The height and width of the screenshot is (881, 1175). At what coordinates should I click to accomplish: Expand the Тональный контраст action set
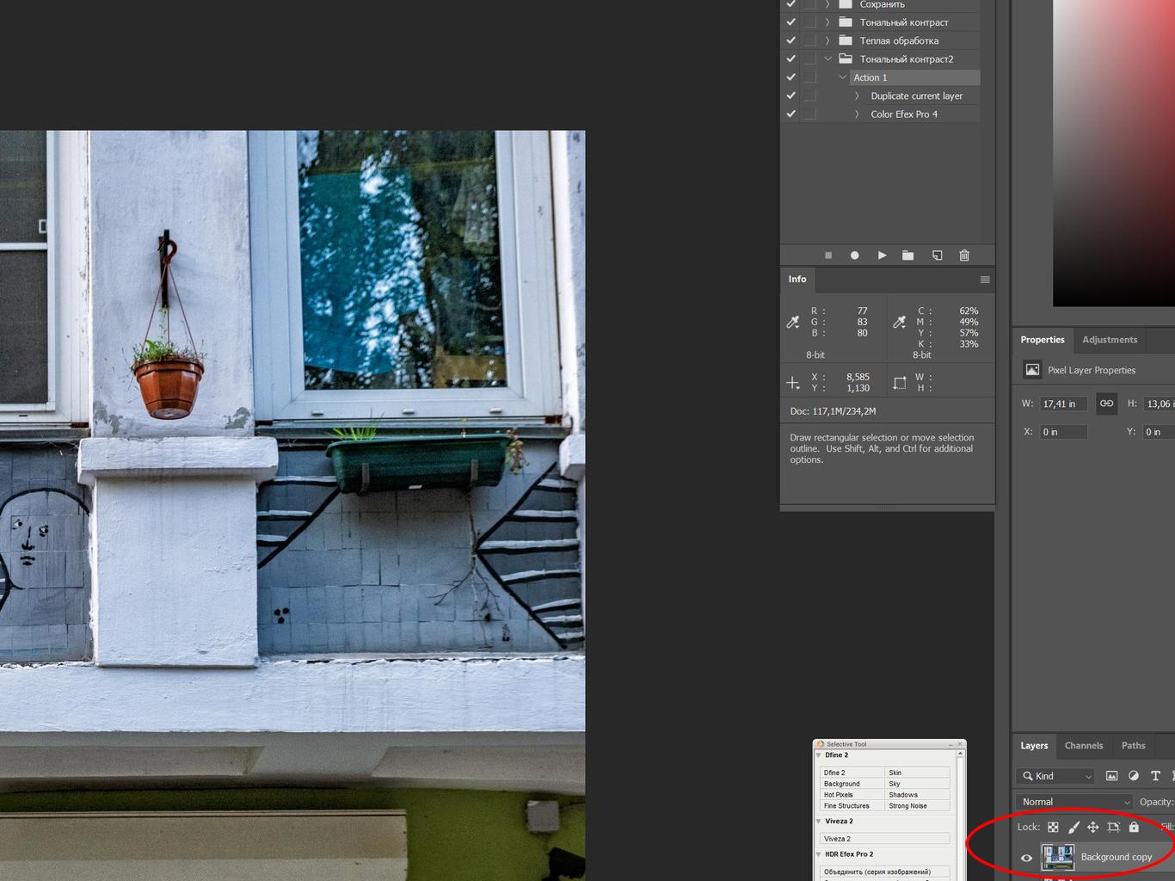pos(827,22)
